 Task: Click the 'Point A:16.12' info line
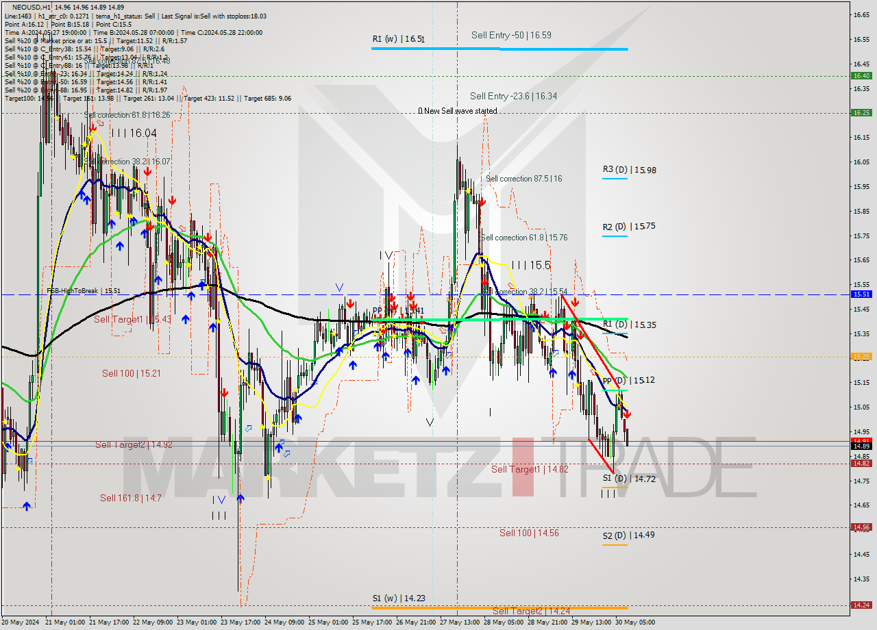coord(24,24)
